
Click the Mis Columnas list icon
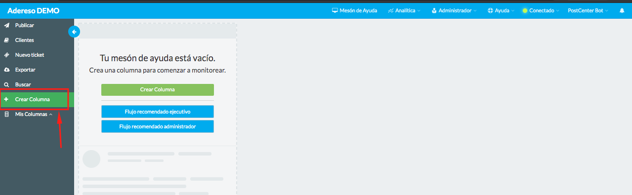[x=6, y=114]
